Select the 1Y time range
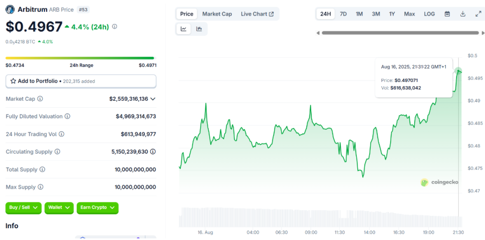Viewport: 485px width, 240px height. click(x=392, y=14)
